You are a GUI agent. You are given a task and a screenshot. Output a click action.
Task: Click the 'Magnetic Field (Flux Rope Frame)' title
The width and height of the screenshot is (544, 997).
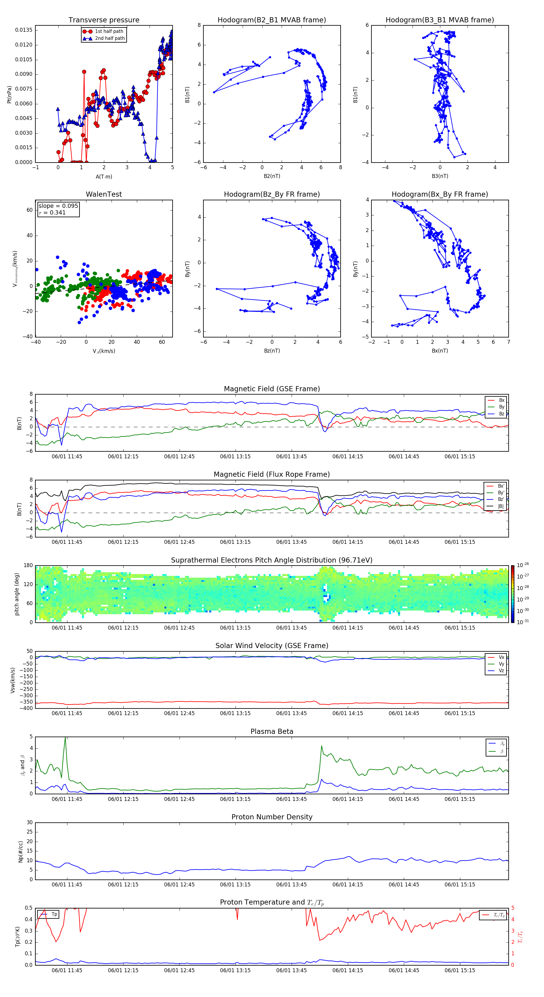pos(272,475)
